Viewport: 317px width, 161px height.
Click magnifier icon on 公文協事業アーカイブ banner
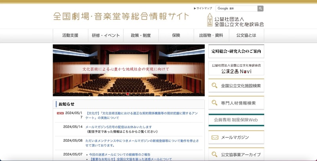(x=214, y=155)
